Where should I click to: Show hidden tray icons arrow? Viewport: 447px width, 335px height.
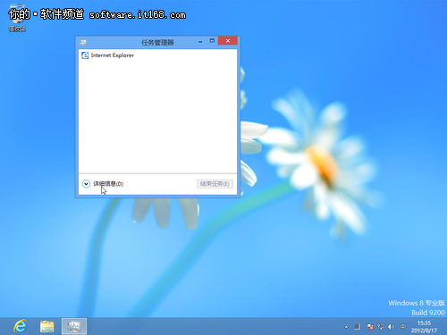[x=346, y=327]
